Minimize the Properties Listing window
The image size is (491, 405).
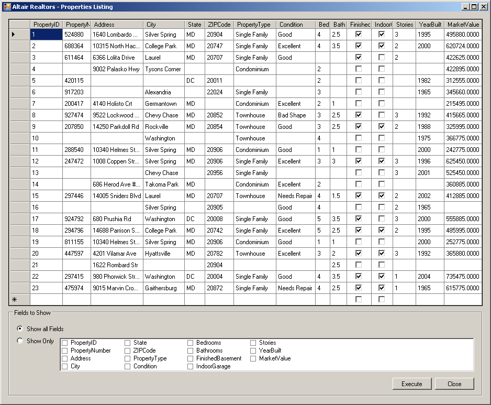[466, 7]
